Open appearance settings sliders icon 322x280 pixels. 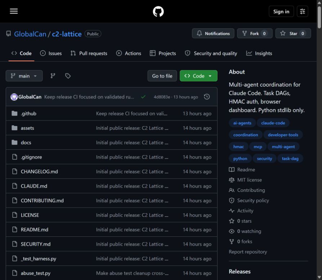pyautogui.click(x=302, y=12)
